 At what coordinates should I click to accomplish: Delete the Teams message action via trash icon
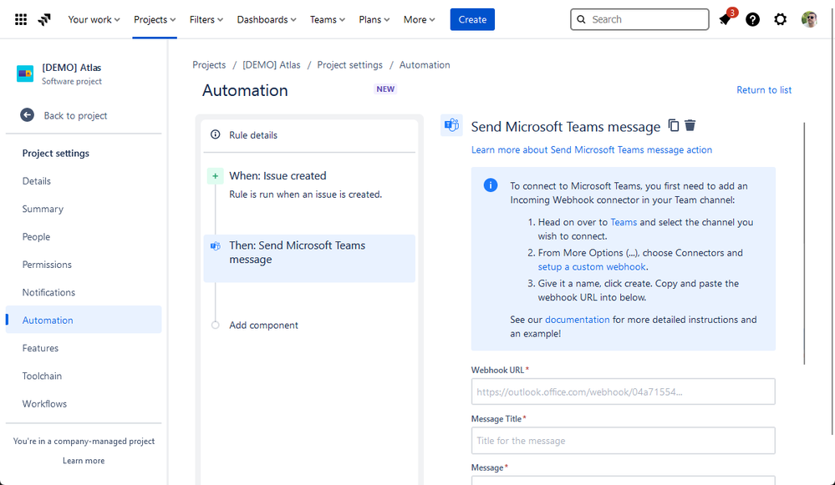(690, 126)
